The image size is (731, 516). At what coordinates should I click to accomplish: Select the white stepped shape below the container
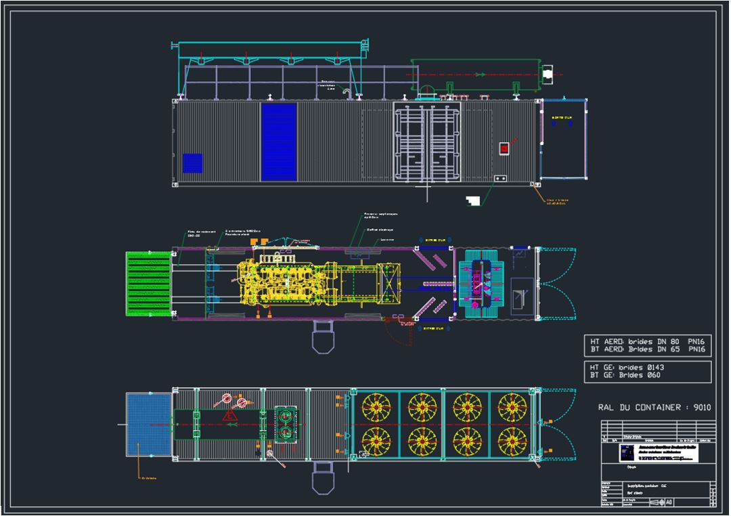tap(477, 199)
